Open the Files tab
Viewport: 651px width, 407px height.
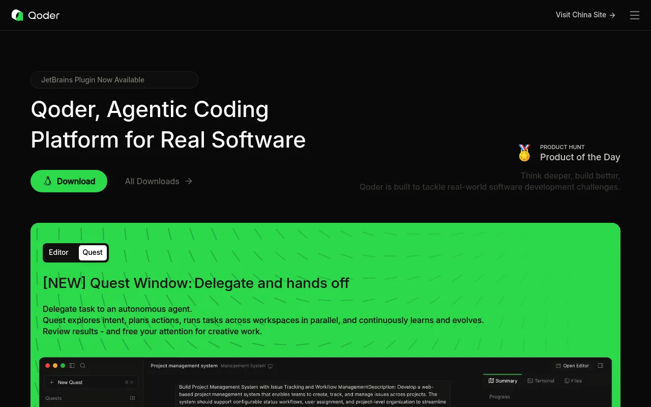point(573,381)
